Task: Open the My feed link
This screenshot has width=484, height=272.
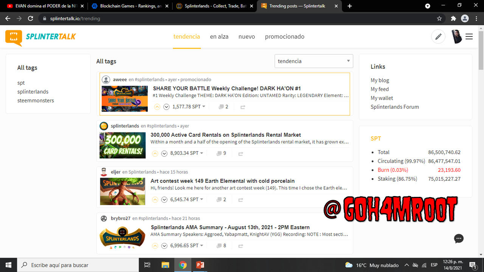Action: click(380, 89)
